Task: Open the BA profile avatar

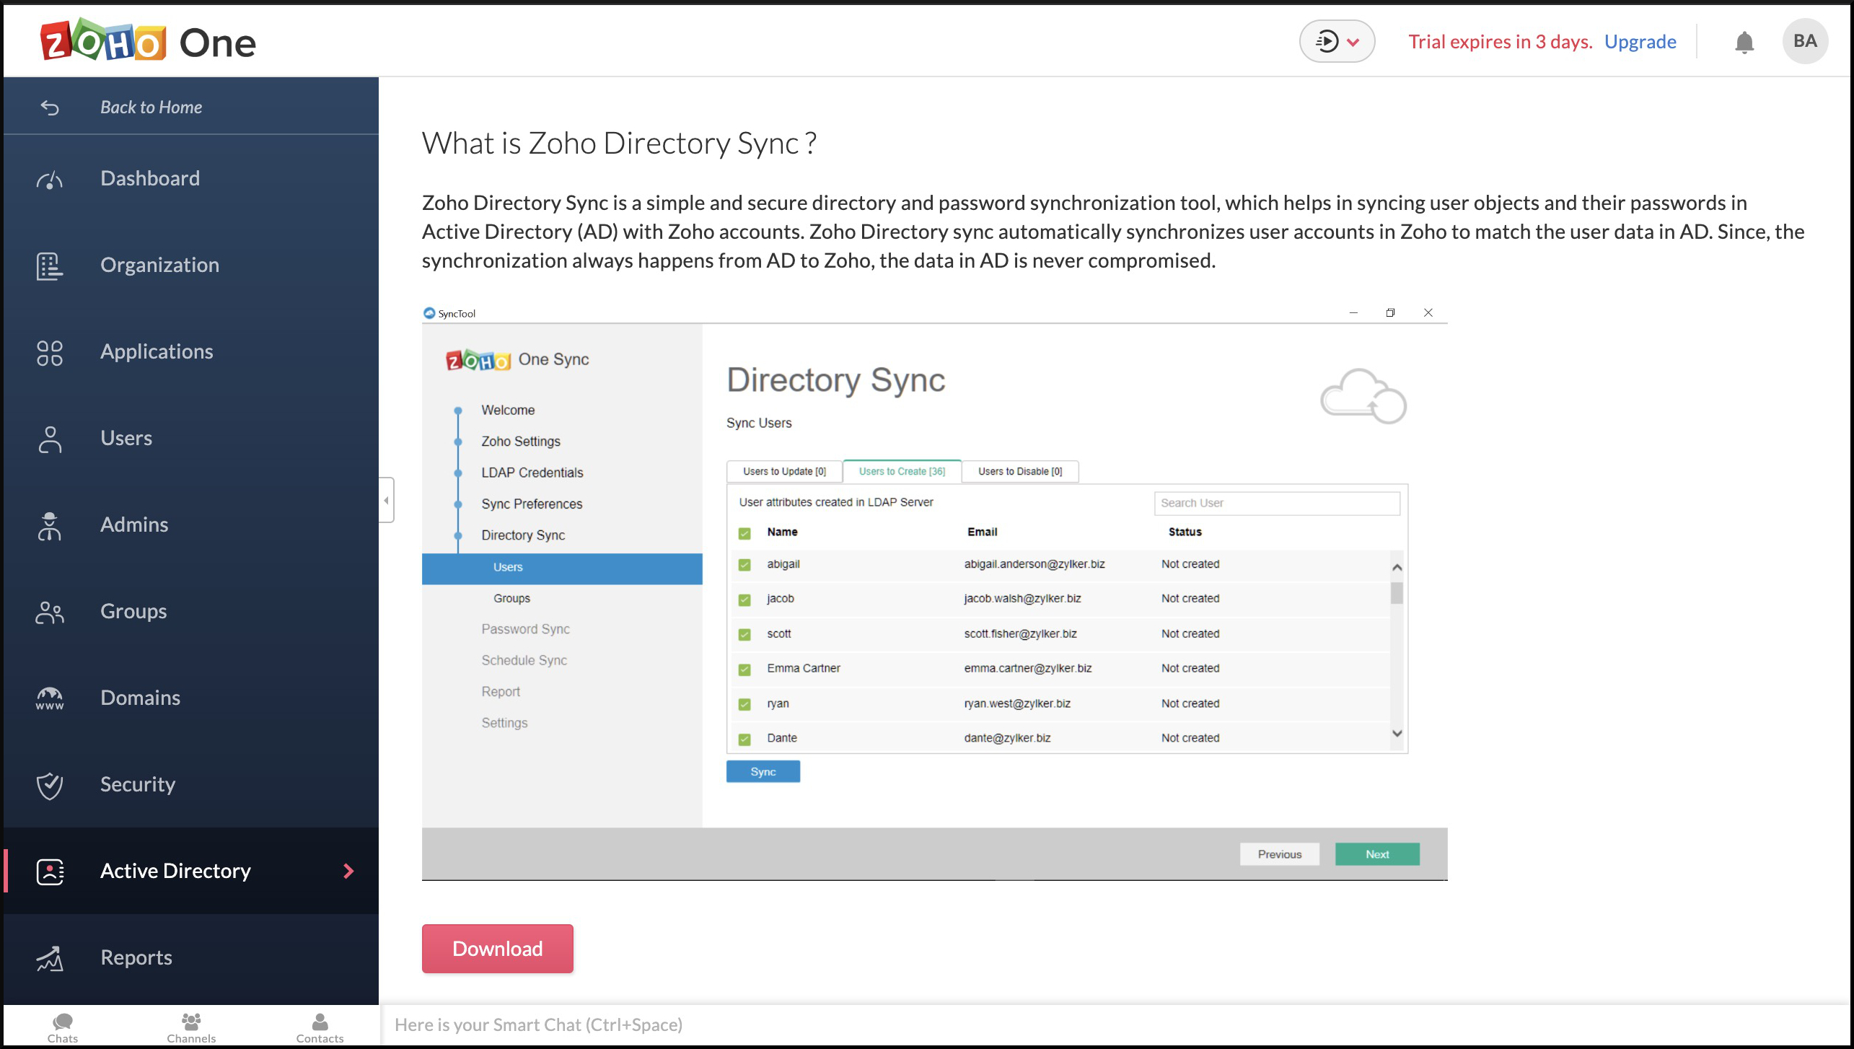Action: 1804,42
